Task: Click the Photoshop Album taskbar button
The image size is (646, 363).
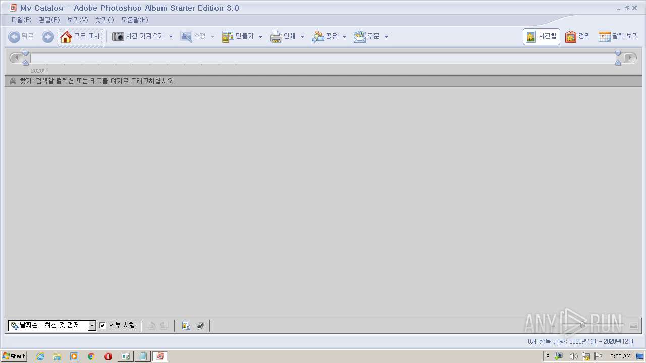Action: (x=160, y=356)
